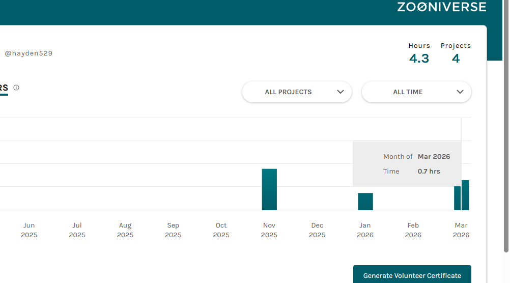Select the Jan 2026 chart bar
The height and width of the screenshot is (283, 510).
click(x=365, y=202)
